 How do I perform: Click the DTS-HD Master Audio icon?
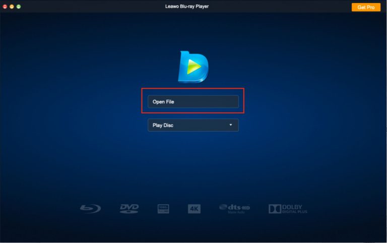[234, 209]
